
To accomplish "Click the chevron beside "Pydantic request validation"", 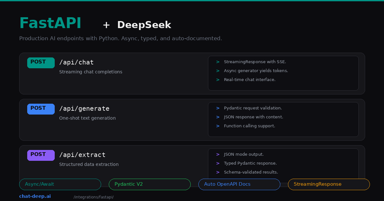I will [218, 108].
